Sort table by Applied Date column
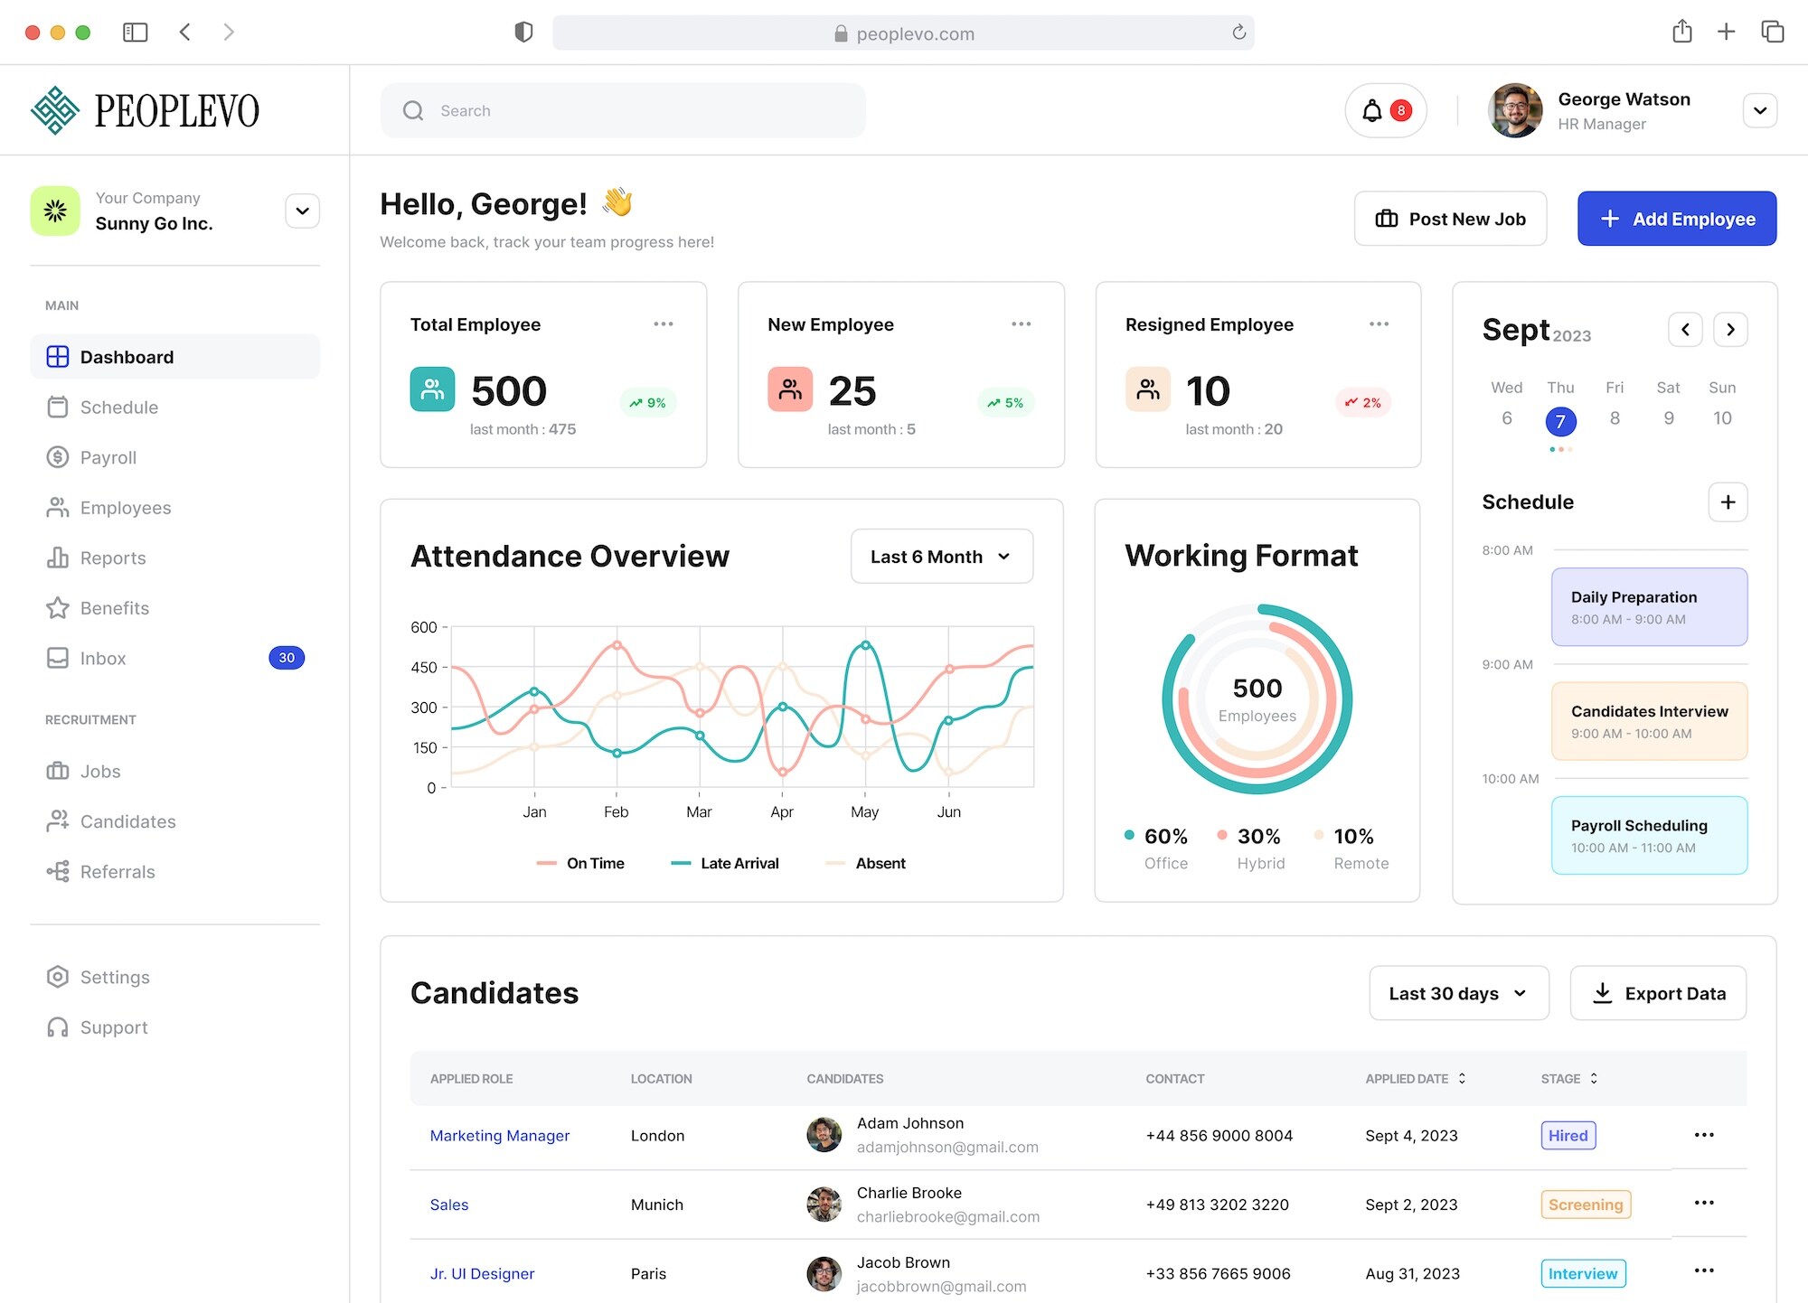Image resolution: width=1808 pixels, height=1303 pixels. point(1462,1079)
